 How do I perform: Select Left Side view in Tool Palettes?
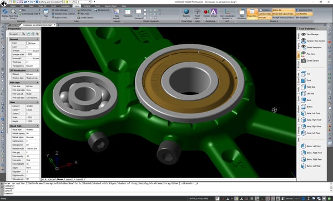coord(307,93)
